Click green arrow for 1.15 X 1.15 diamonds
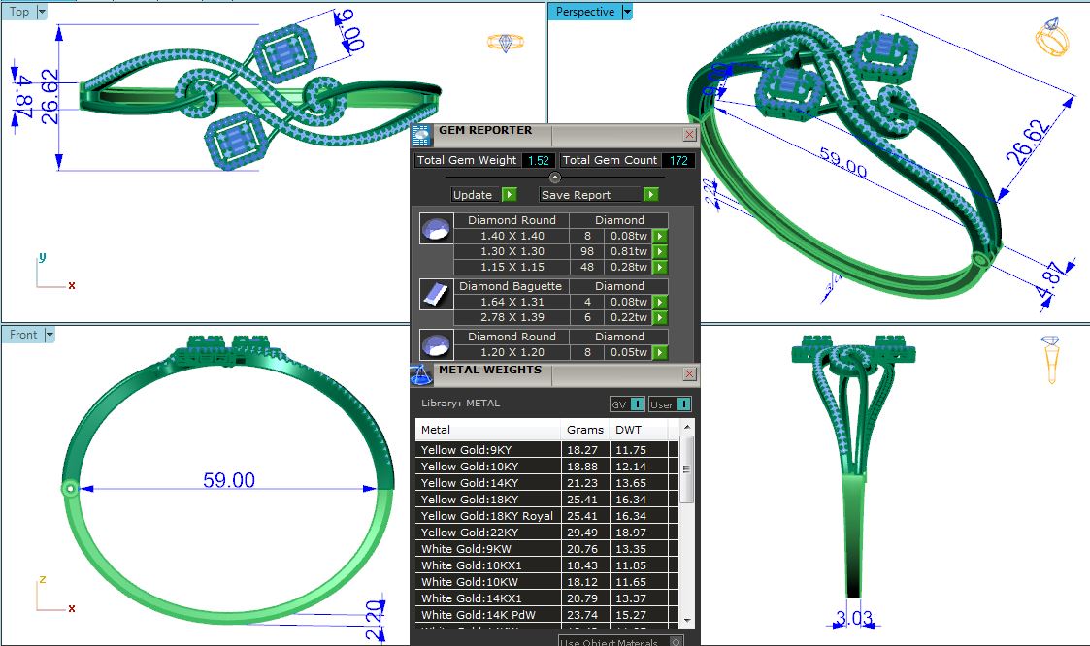Screen dimensions: 1090x646 coord(660,267)
